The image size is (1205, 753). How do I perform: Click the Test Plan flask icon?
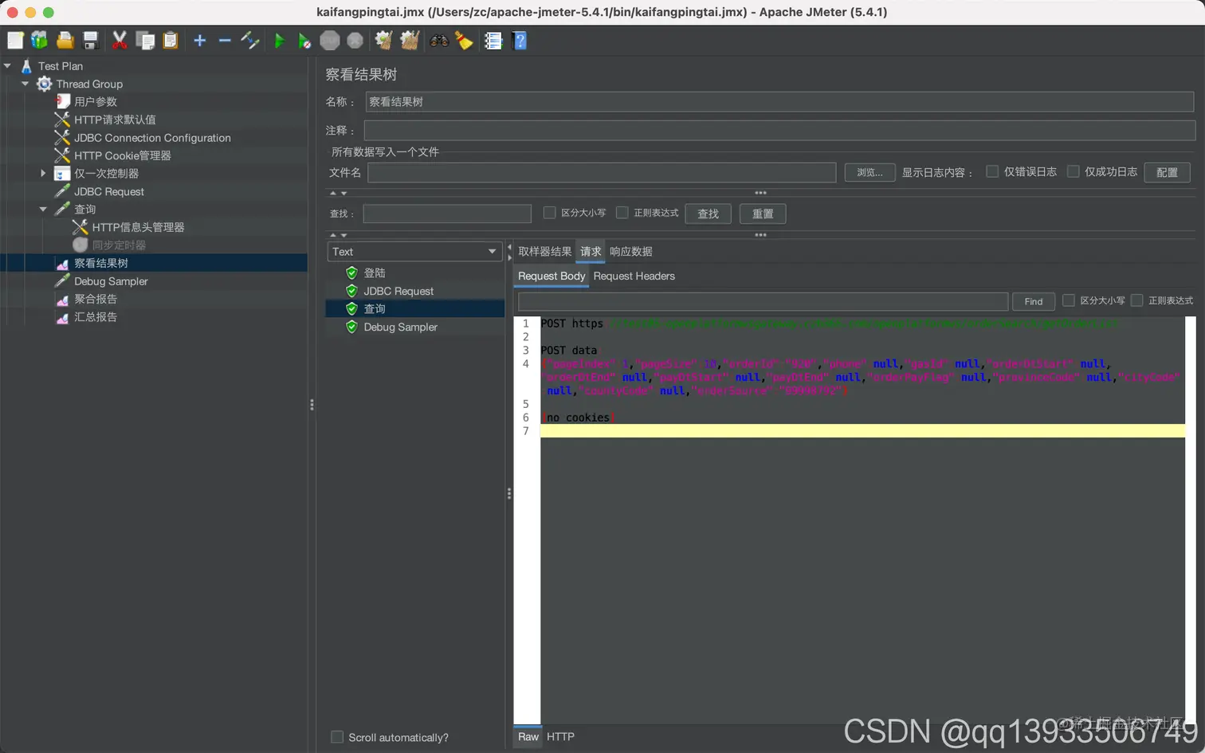pyautogui.click(x=26, y=66)
